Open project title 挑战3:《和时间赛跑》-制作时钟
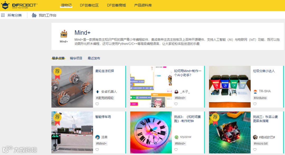Image resolution: width=285 pixels, height=155 pixels. [187, 119]
